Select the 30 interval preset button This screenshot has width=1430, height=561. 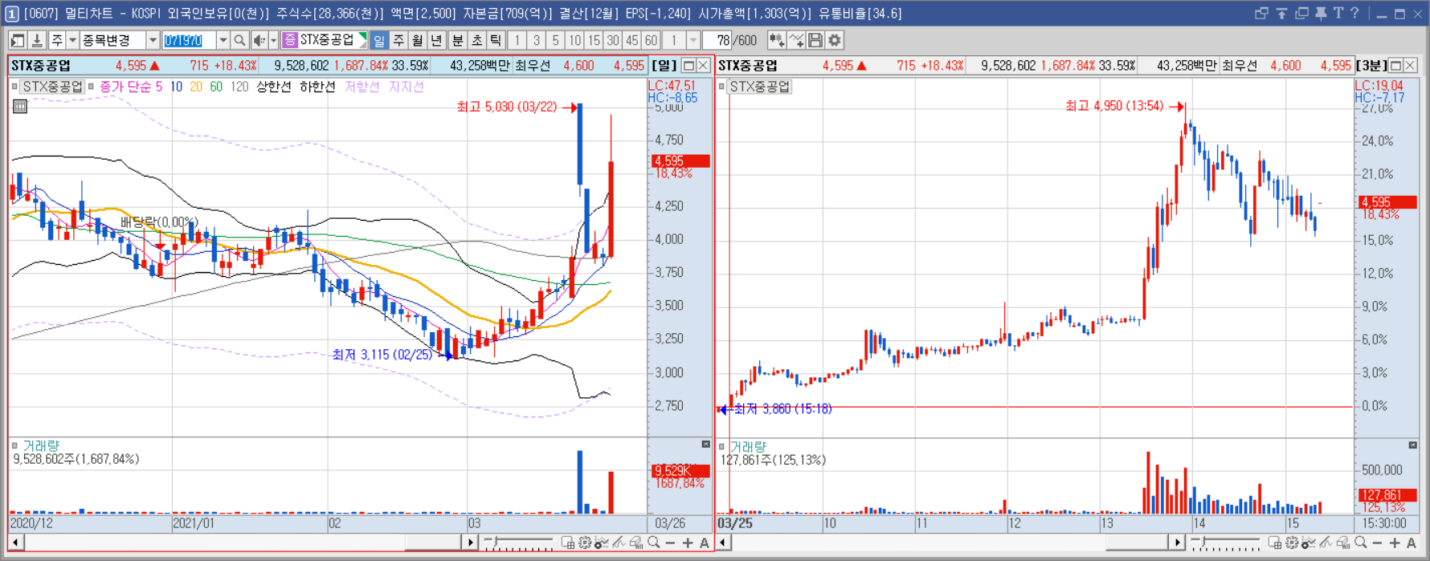613,40
